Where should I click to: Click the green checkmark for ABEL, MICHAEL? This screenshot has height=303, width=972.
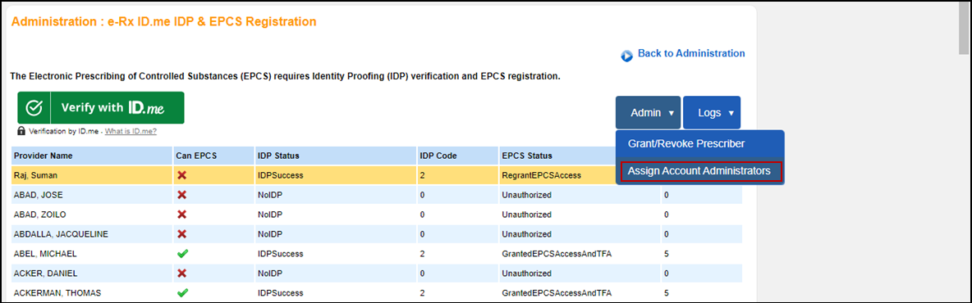[x=182, y=254]
